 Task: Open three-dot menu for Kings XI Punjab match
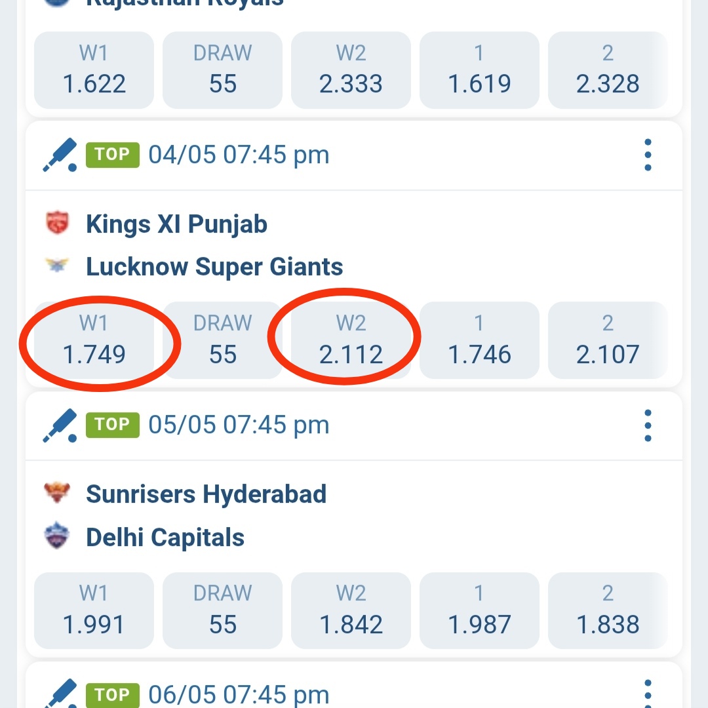coord(648,155)
